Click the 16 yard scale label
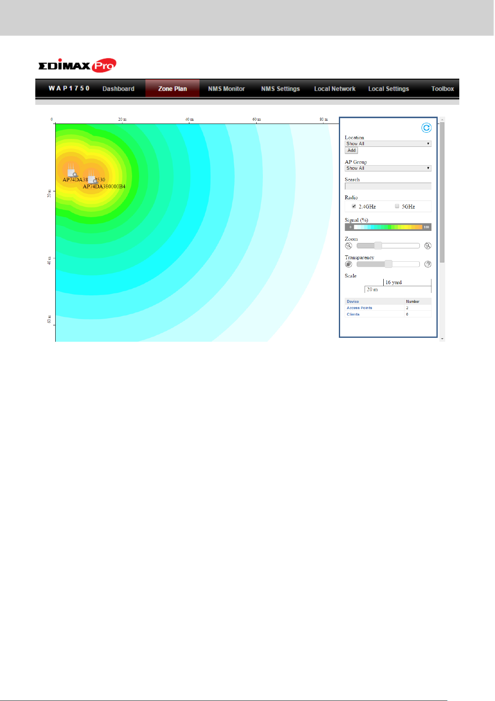The image size is (495, 701). (393, 282)
